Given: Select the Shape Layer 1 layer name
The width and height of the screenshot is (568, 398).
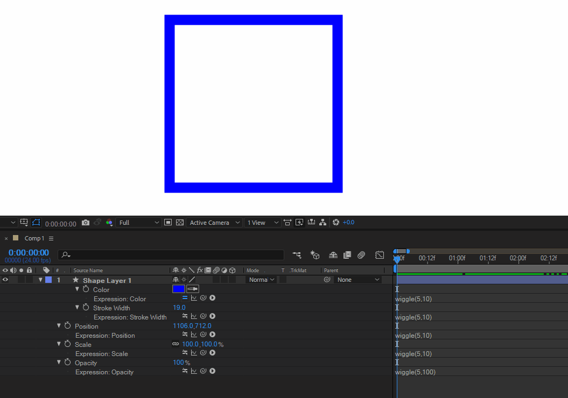Looking at the screenshot, I should click(107, 280).
